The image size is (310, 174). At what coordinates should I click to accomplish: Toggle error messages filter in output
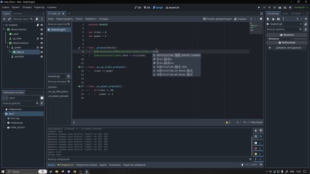click(x=258, y=148)
